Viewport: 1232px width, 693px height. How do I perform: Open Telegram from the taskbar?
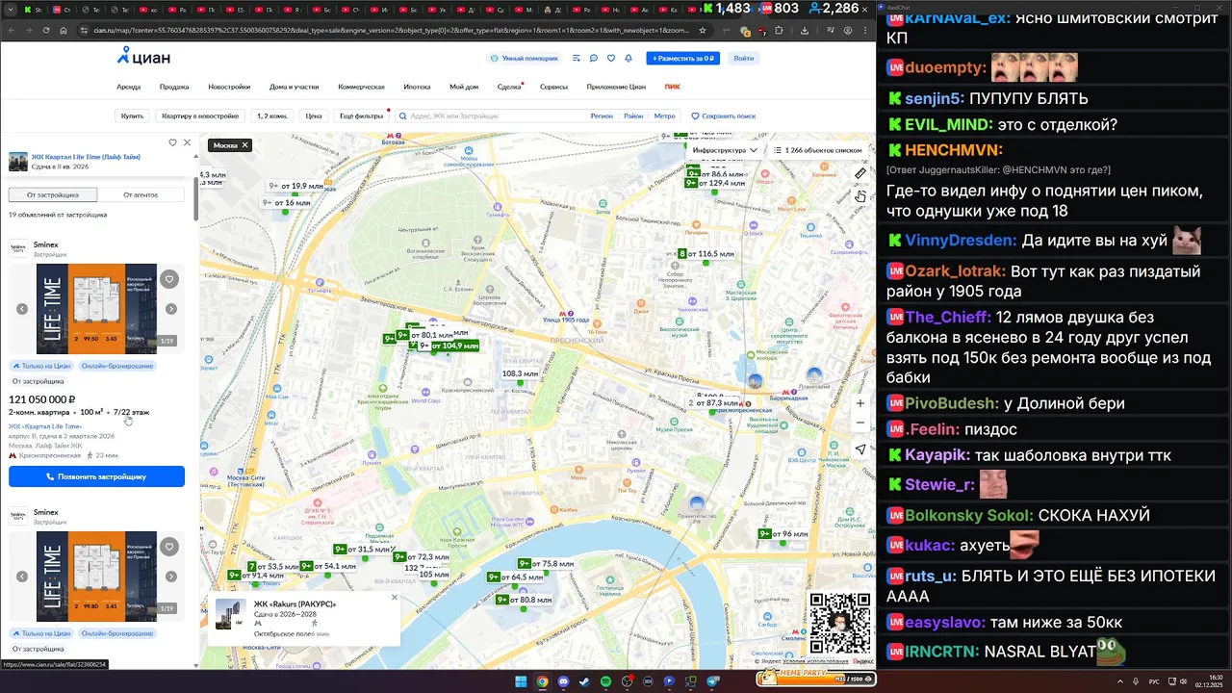713,681
